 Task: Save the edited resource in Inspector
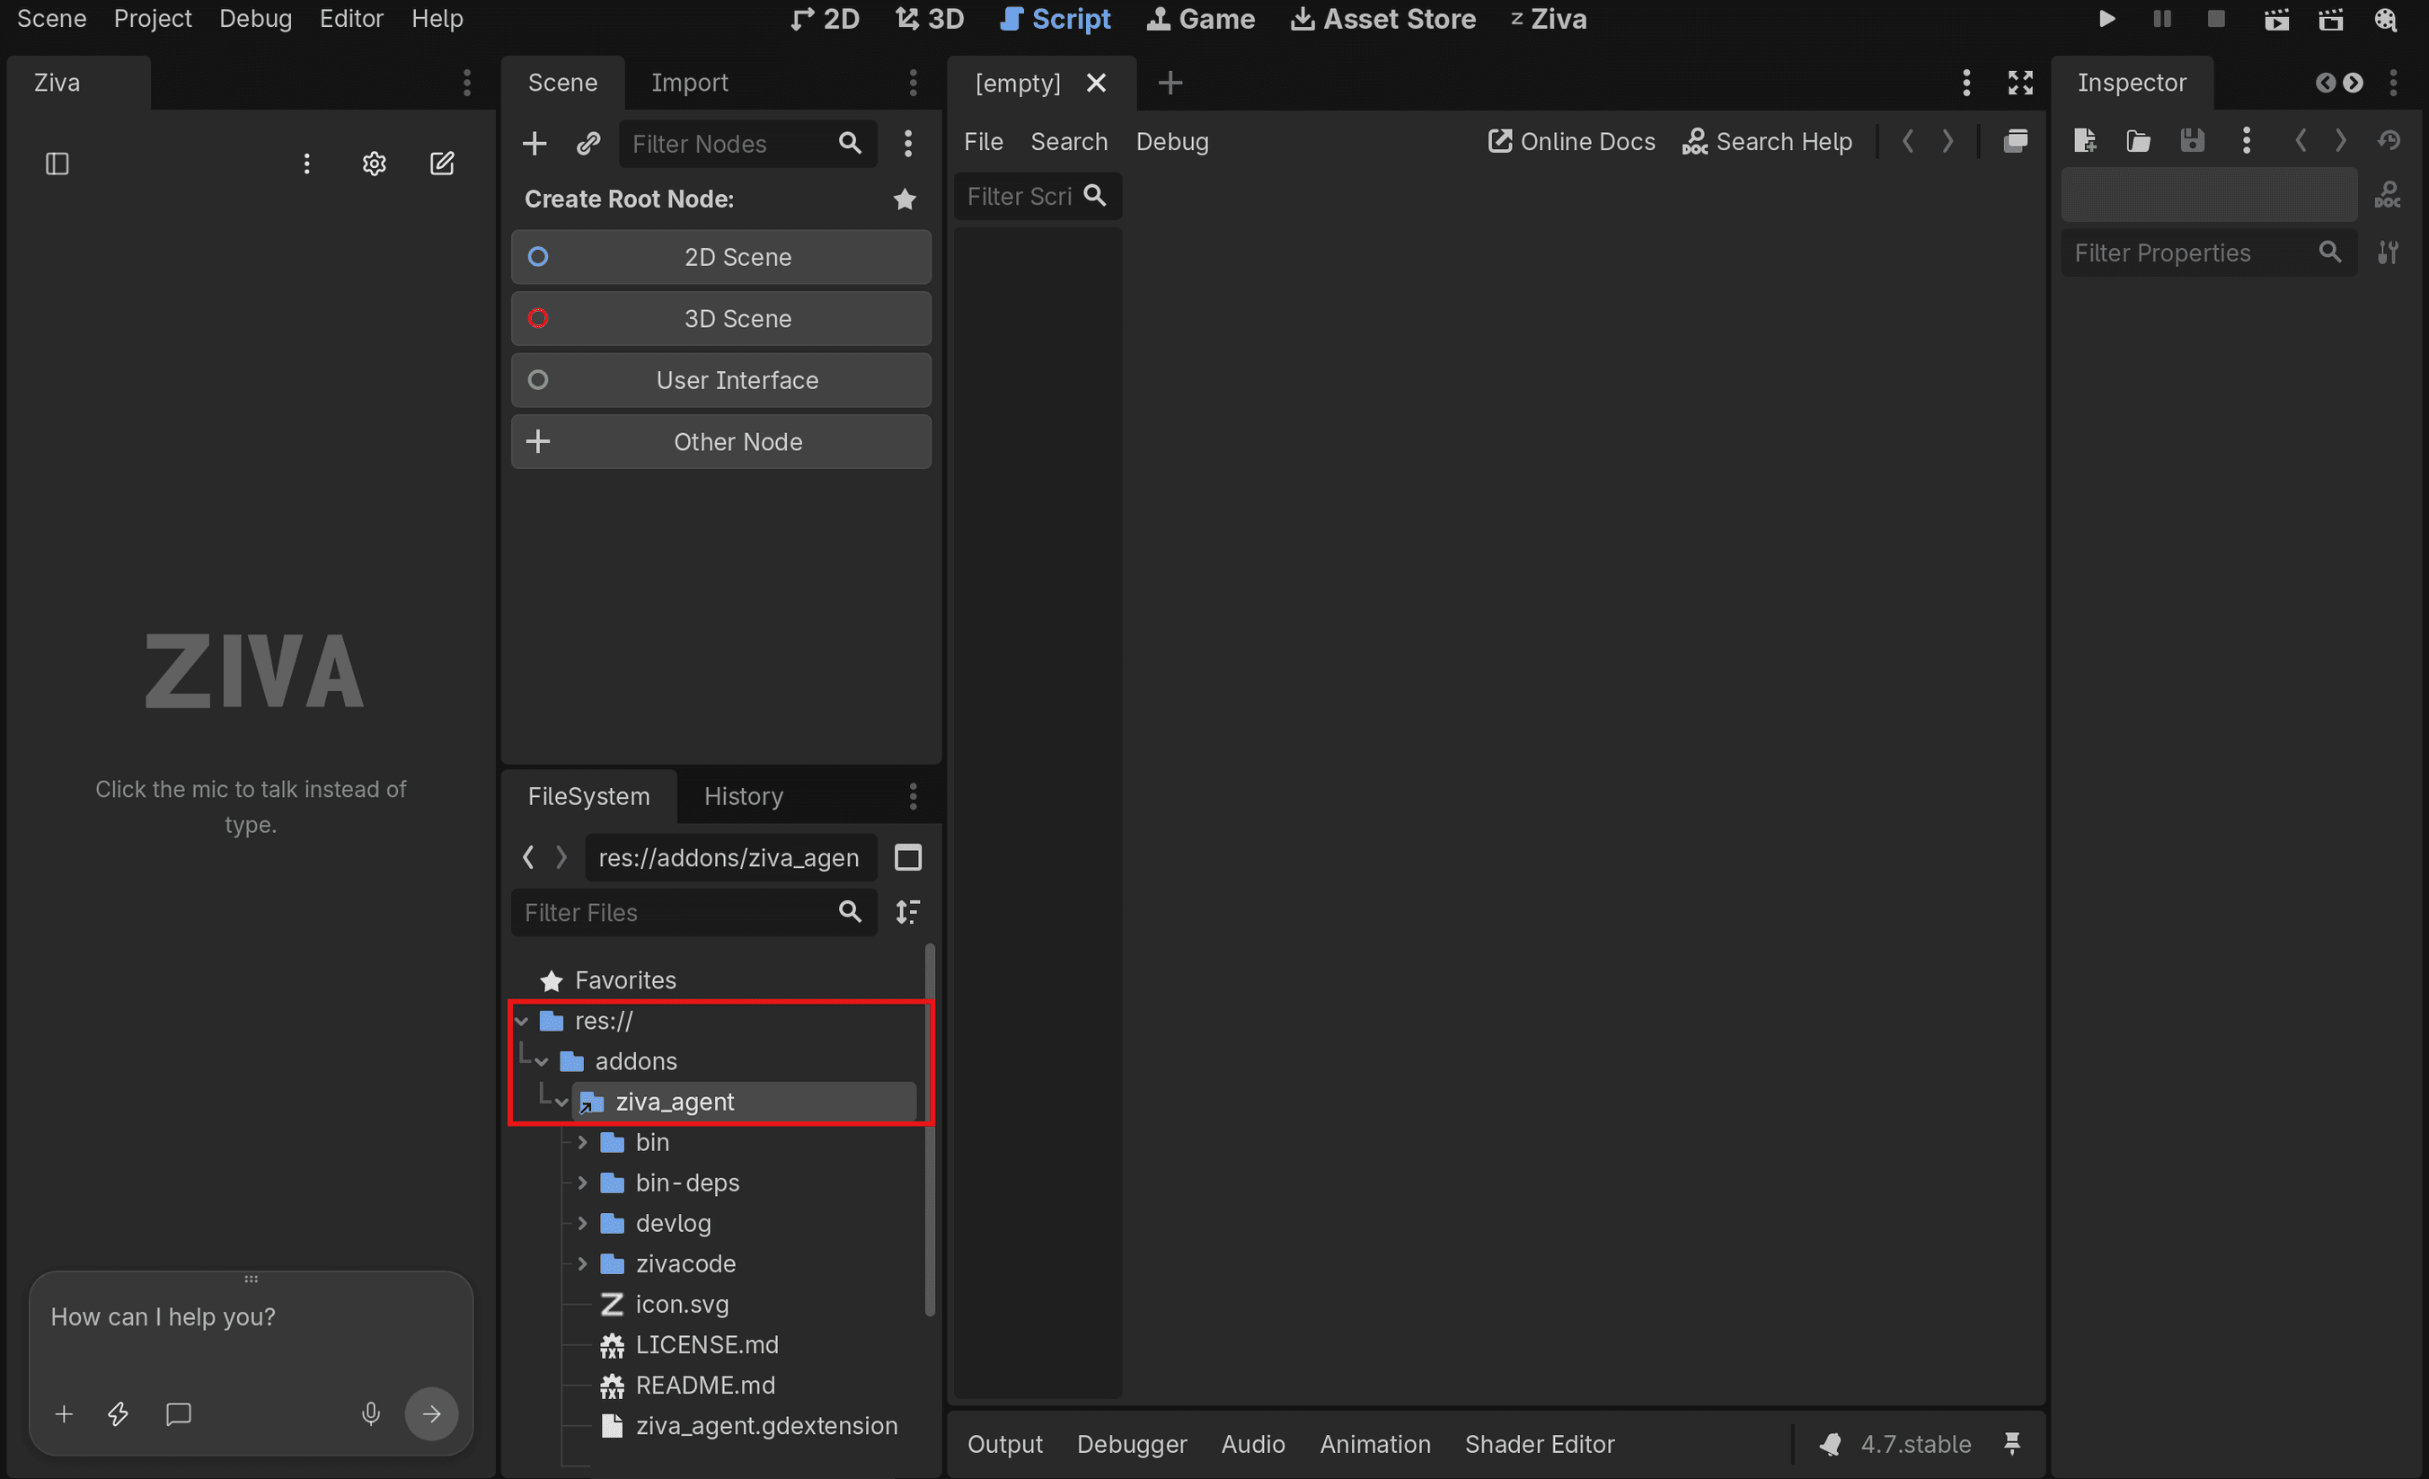click(x=2192, y=141)
